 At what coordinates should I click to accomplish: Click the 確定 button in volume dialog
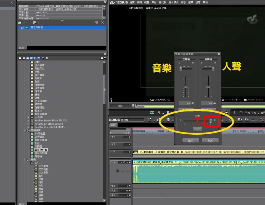(191, 140)
